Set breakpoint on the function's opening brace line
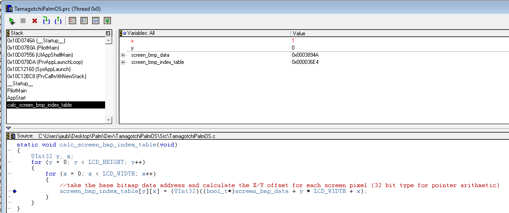 click(9, 150)
